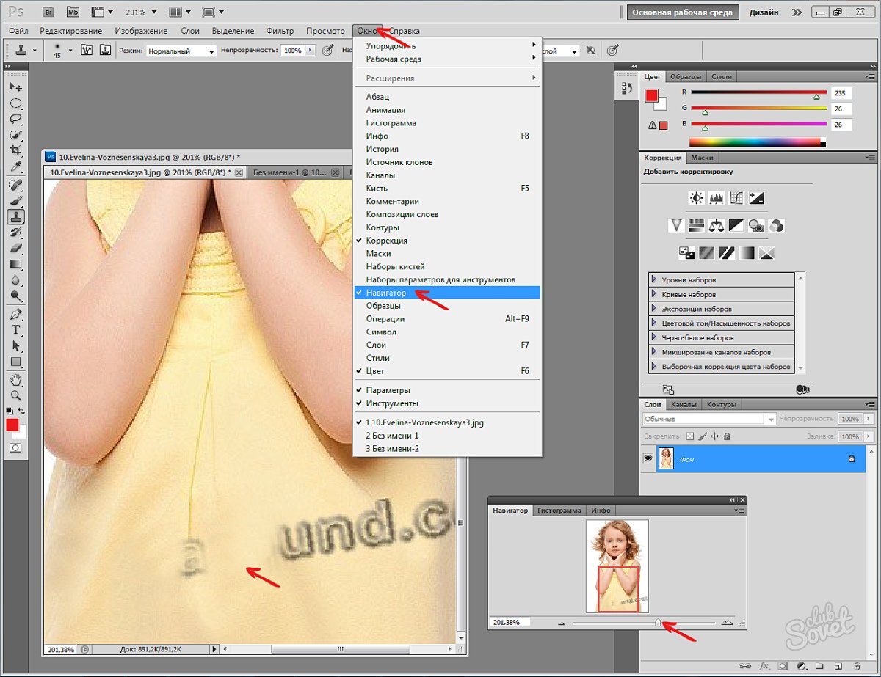The image size is (881, 677).
Task: Click the R channel slider
Action: pos(758,93)
